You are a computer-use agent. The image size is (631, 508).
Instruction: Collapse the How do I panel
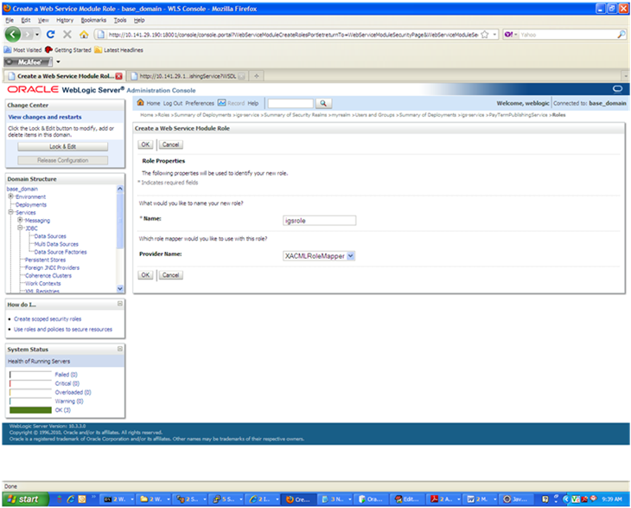pos(120,304)
